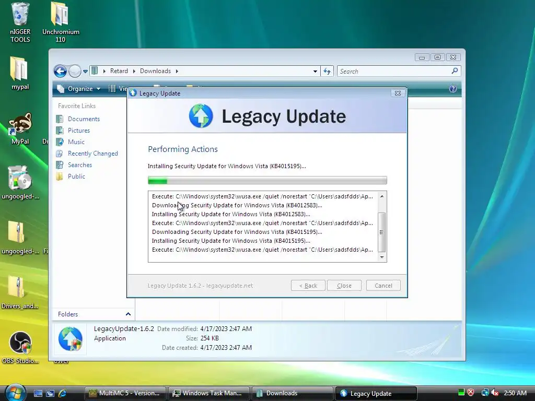Minimize the Downloads explorer window
Viewport: 535px width, 401px height.
pos(422,57)
